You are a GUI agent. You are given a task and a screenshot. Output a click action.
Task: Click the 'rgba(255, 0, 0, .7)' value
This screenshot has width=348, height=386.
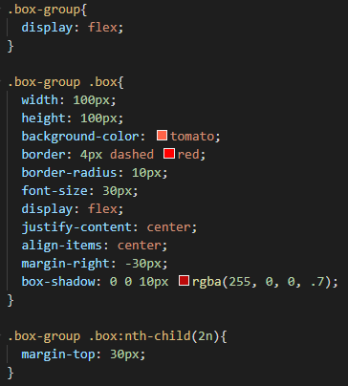click(261, 282)
